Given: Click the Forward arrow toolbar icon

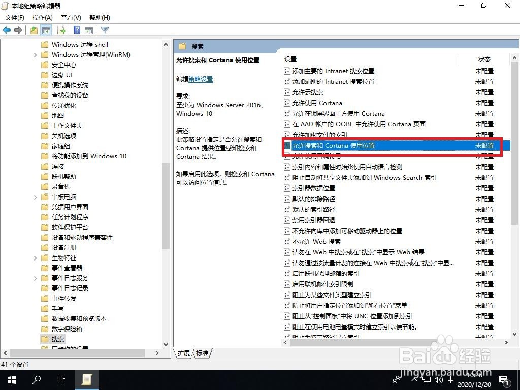Looking at the screenshot, I should 19,30.
